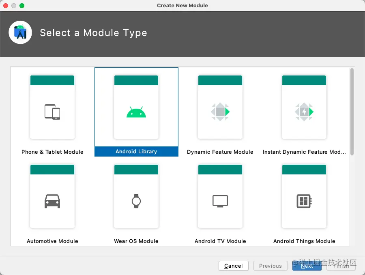This screenshot has width=365, height=275.
Task: Click the 'Instant Dynamic Feature Mod...' label
Action: coord(304,152)
